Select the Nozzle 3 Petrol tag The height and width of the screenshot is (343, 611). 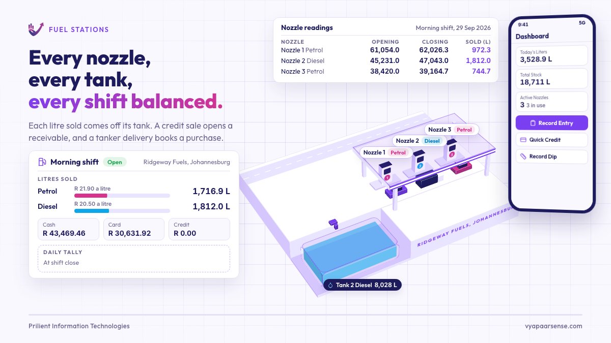tap(451, 130)
